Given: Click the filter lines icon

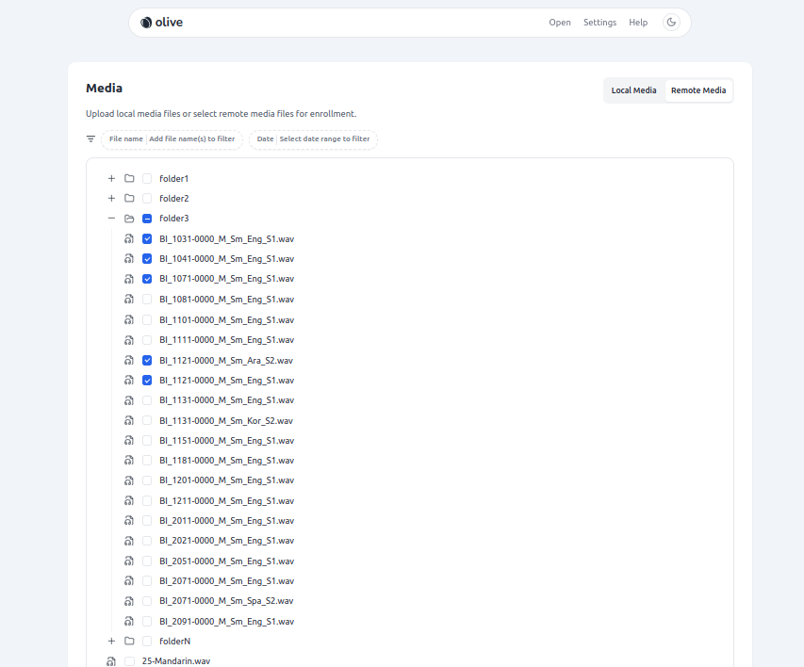Looking at the screenshot, I should (91, 139).
